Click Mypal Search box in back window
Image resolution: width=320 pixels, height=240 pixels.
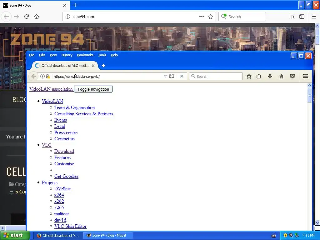(x=242, y=17)
